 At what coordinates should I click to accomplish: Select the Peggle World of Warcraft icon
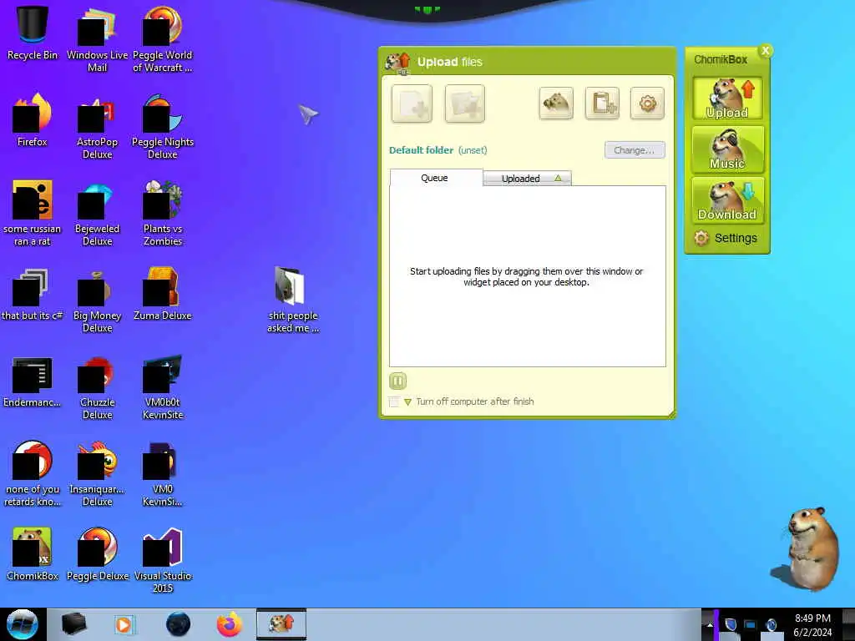(x=163, y=40)
